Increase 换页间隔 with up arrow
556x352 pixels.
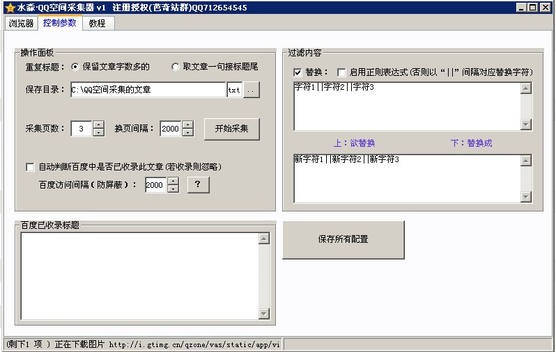coord(187,125)
